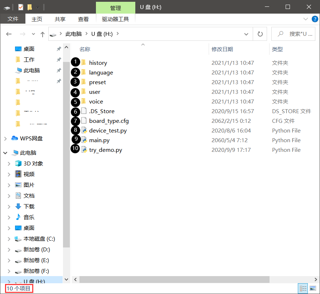Expand the WPS网盘 tree node

pyautogui.click(x=5, y=139)
